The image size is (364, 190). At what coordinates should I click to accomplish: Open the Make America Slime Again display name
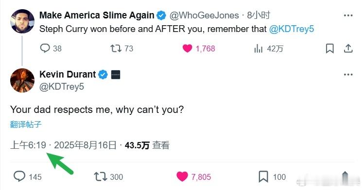97,16
